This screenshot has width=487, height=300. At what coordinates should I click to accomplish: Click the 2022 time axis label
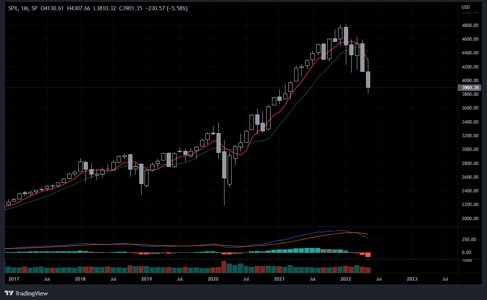[x=346, y=279]
